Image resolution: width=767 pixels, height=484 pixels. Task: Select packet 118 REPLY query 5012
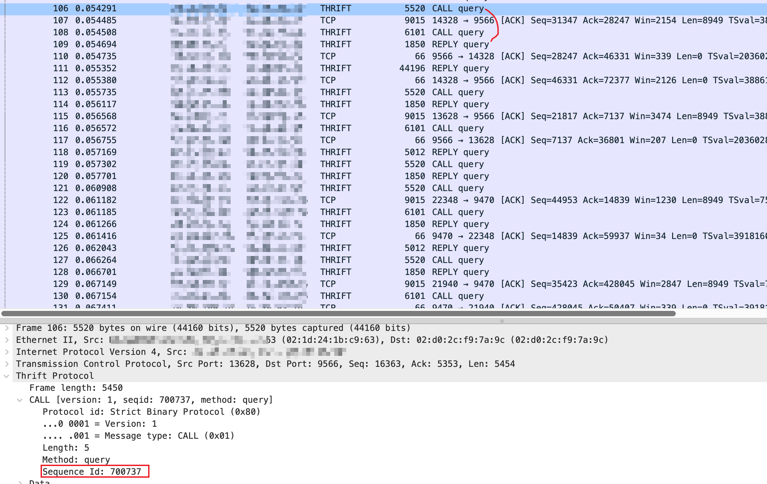pyautogui.click(x=383, y=152)
